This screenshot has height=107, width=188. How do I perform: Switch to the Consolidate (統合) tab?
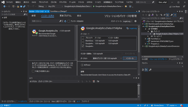pos(79,16)
